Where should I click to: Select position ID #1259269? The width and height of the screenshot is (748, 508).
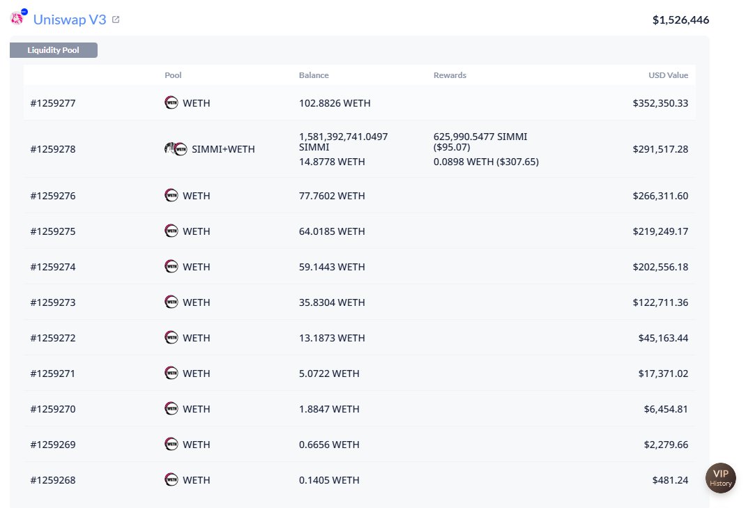[x=53, y=445]
